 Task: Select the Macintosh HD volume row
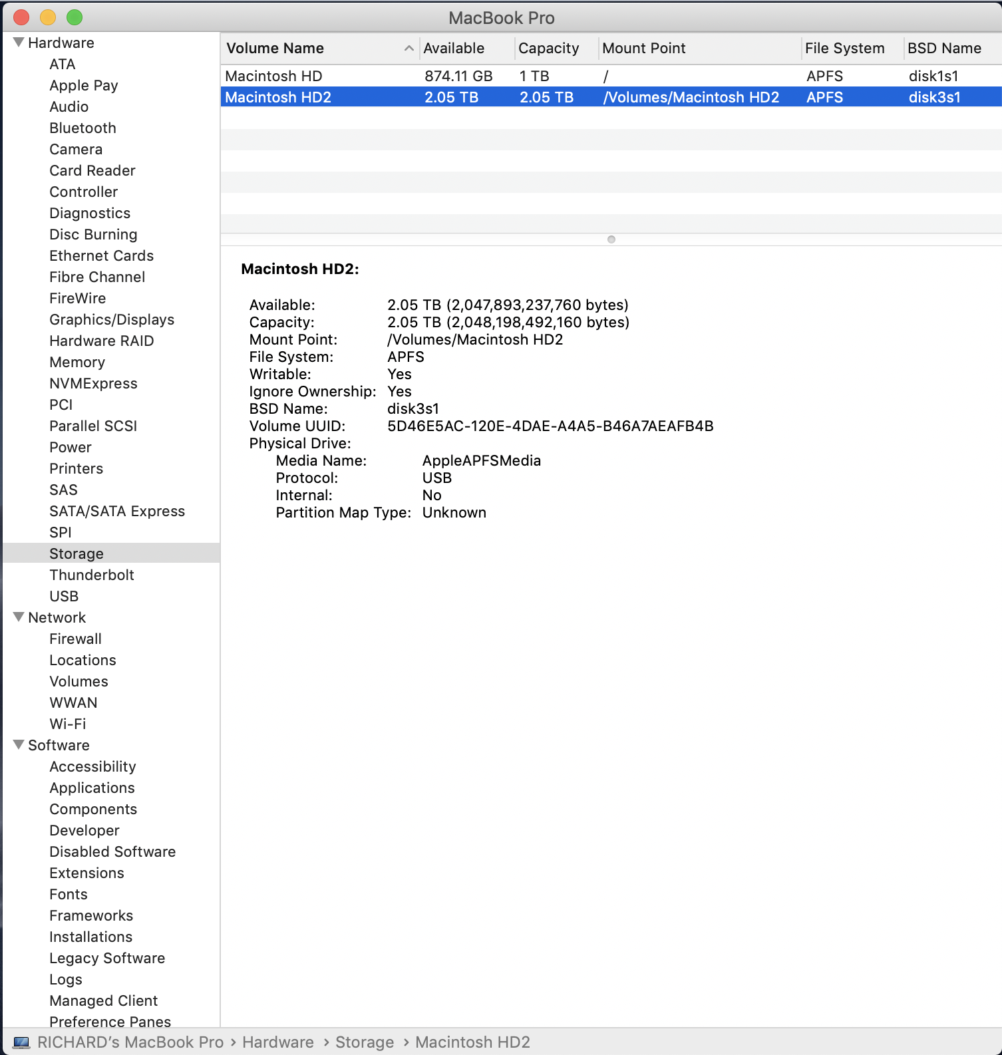611,76
